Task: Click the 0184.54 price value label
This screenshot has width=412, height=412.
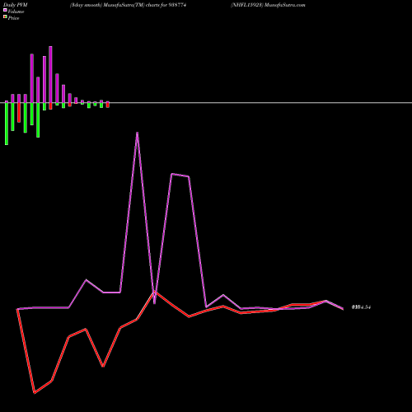Action: 361,307
